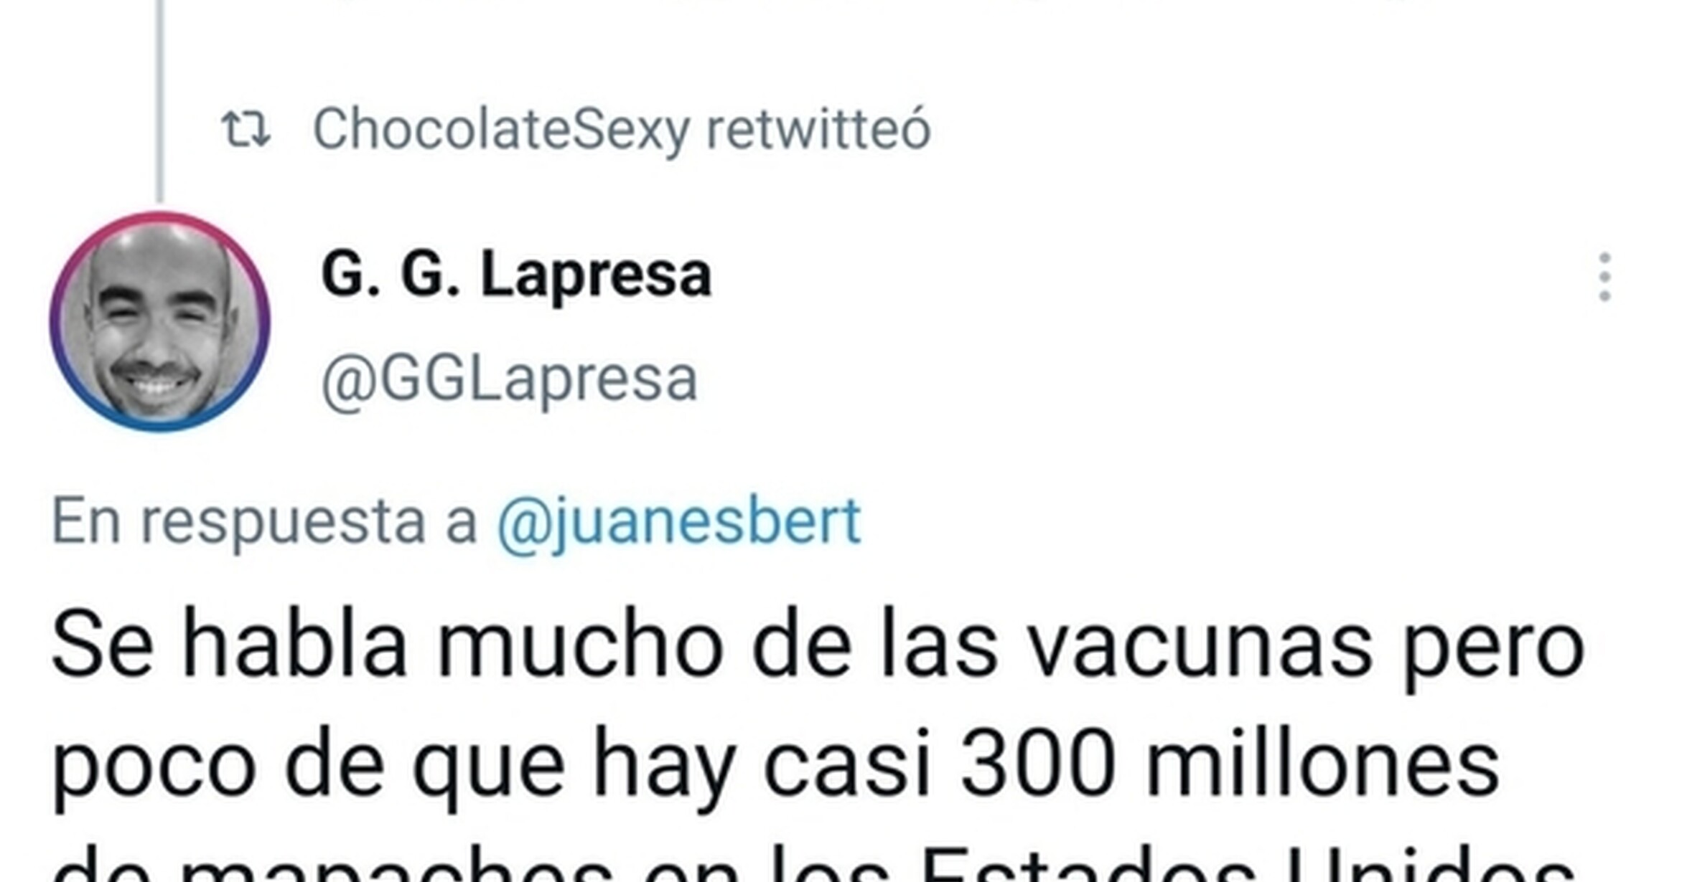Open the @GGLapresa handle
The height and width of the screenshot is (882, 1687).
[x=510, y=379]
